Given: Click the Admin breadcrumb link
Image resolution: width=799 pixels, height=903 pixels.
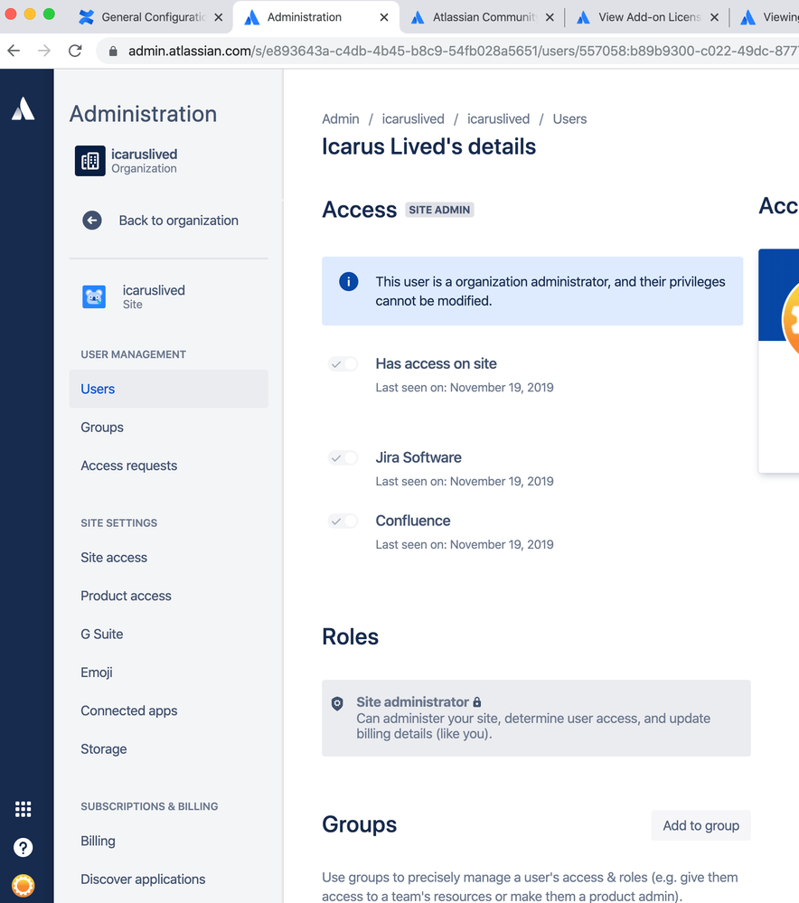Looking at the screenshot, I should tap(341, 118).
